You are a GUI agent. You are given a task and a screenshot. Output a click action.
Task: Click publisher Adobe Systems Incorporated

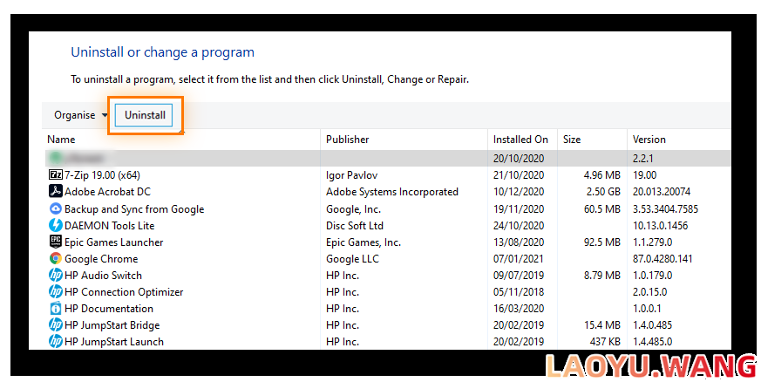(392, 191)
